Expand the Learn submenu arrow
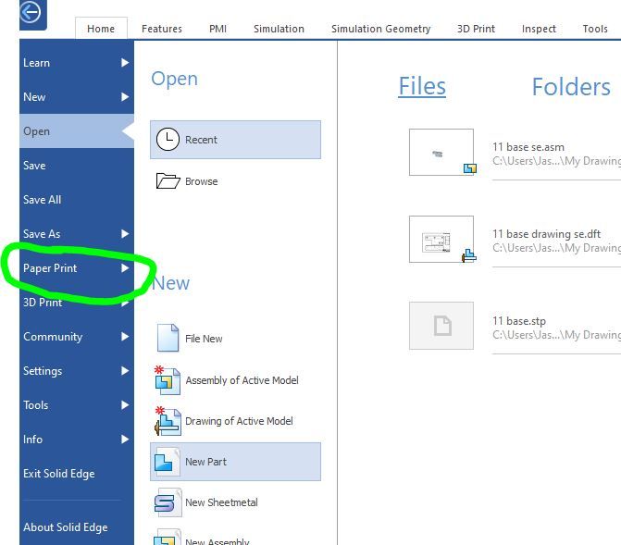 click(x=125, y=63)
